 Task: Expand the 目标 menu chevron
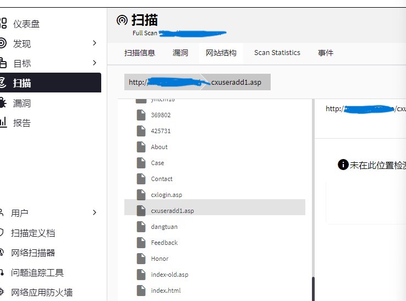(95, 63)
